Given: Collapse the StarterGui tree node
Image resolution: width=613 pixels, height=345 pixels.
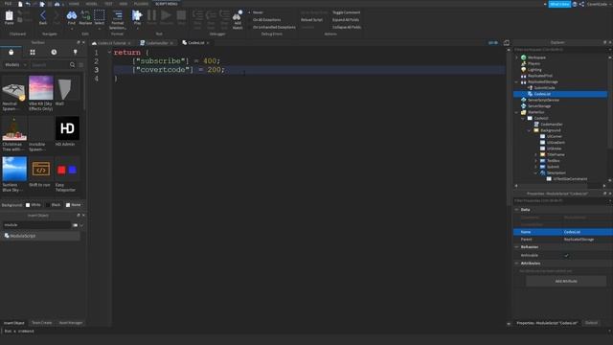Looking at the screenshot, I should coord(517,112).
